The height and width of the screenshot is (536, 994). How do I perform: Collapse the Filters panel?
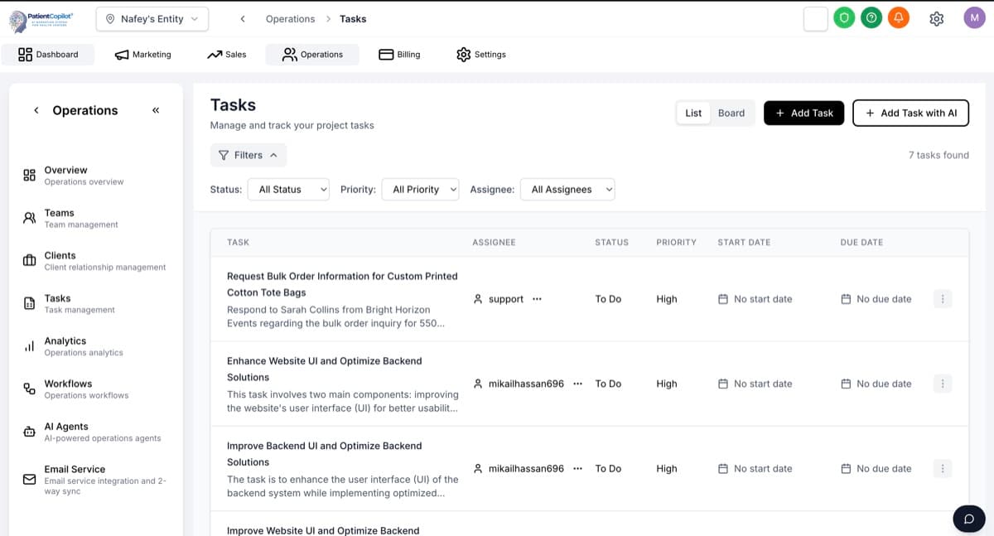point(248,155)
